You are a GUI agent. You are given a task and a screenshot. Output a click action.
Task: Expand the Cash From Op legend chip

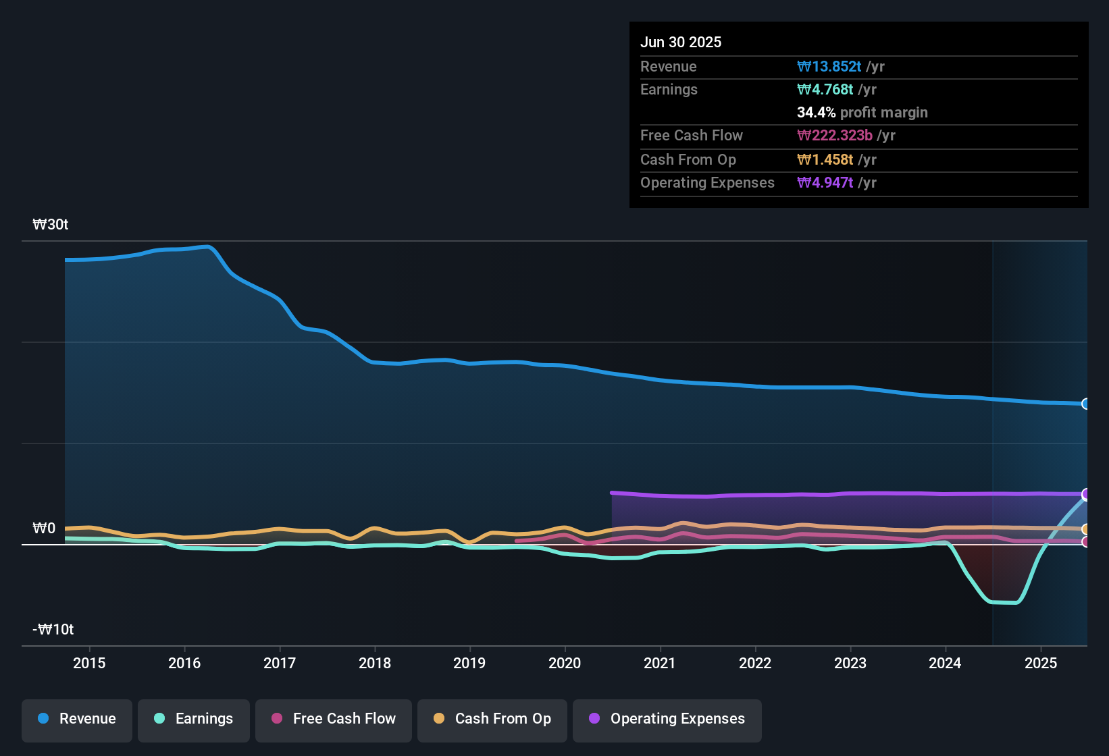click(492, 720)
